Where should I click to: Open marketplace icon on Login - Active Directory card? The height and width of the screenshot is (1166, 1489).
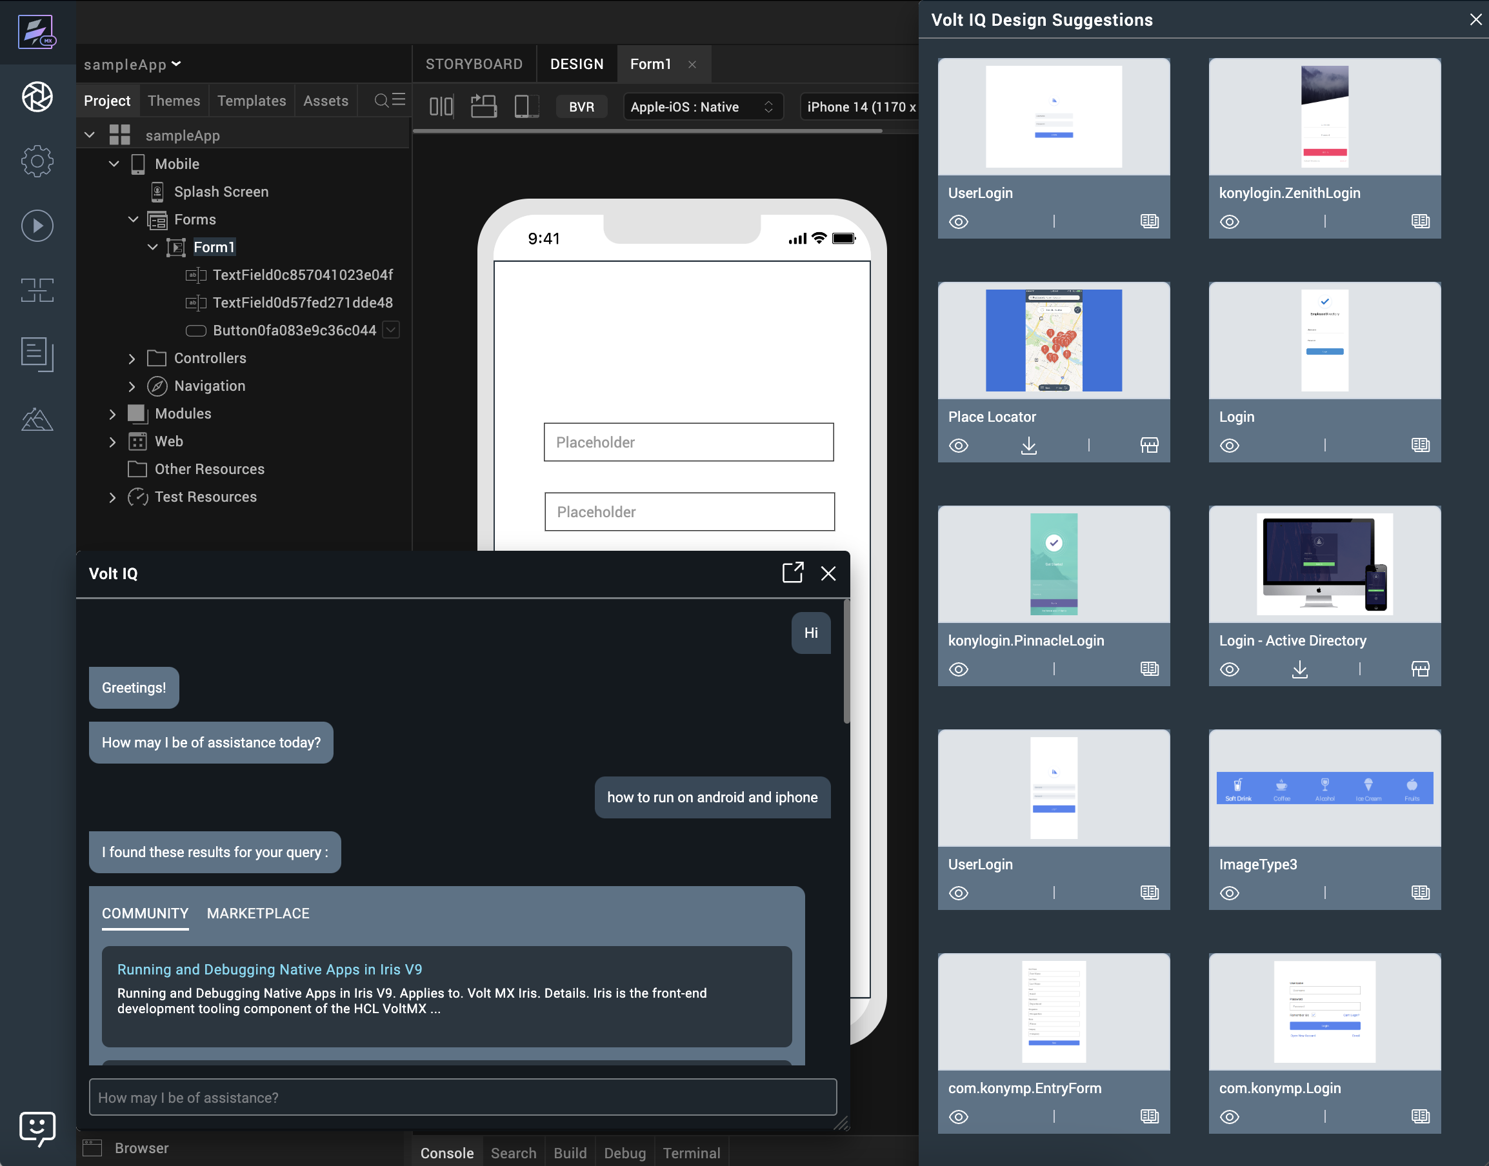point(1420,669)
